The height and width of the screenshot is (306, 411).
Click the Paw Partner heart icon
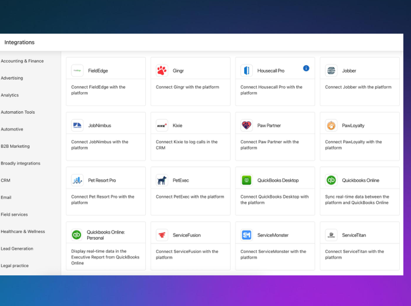[x=247, y=125]
